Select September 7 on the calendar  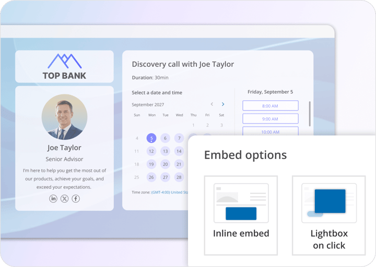(179, 138)
